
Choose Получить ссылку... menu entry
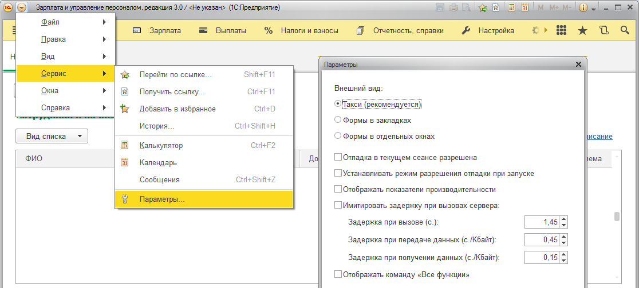point(204,92)
